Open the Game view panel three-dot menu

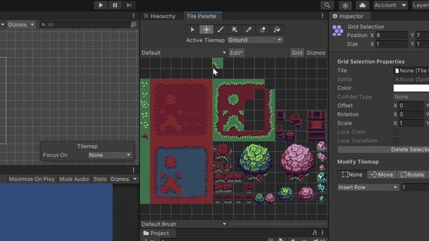point(133,170)
